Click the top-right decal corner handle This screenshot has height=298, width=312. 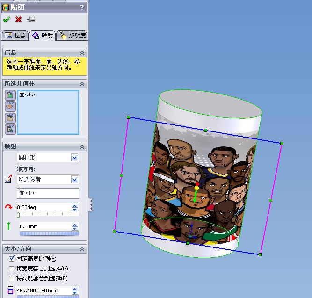(x=282, y=143)
